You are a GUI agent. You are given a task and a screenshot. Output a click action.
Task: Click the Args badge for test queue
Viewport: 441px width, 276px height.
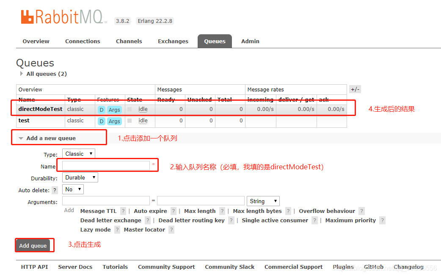pyautogui.click(x=114, y=121)
